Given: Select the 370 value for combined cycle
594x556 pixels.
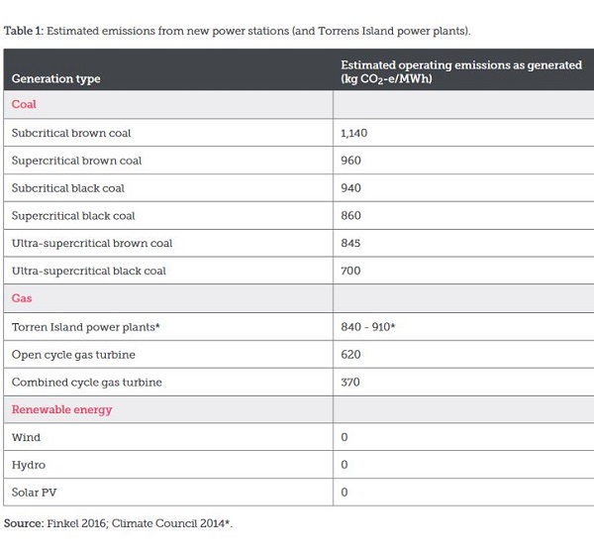Looking at the screenshot, I should pos(350,382).
